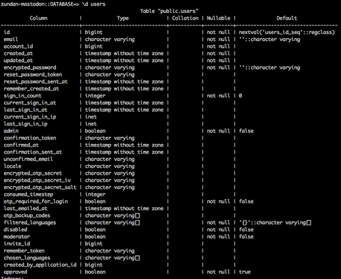The image size is (341, 279).
Task: Click the confirmation_token column name
Action: (x=30, y=138)
